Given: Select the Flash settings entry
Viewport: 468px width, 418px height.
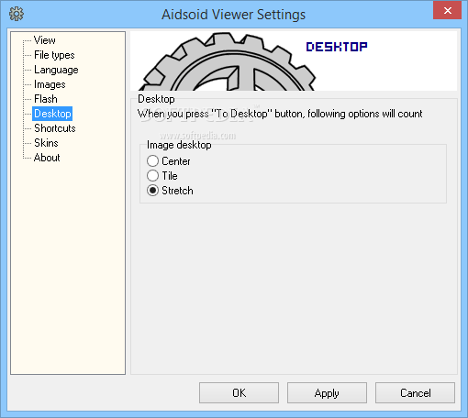Looking at the screenshot, I should (46, 99).
